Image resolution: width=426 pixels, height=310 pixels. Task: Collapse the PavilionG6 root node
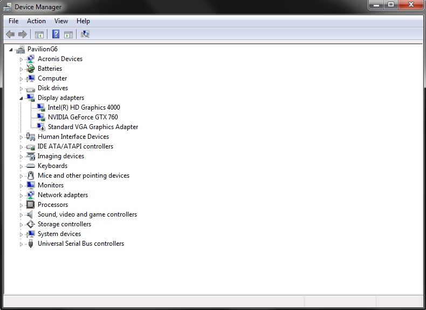11,50
